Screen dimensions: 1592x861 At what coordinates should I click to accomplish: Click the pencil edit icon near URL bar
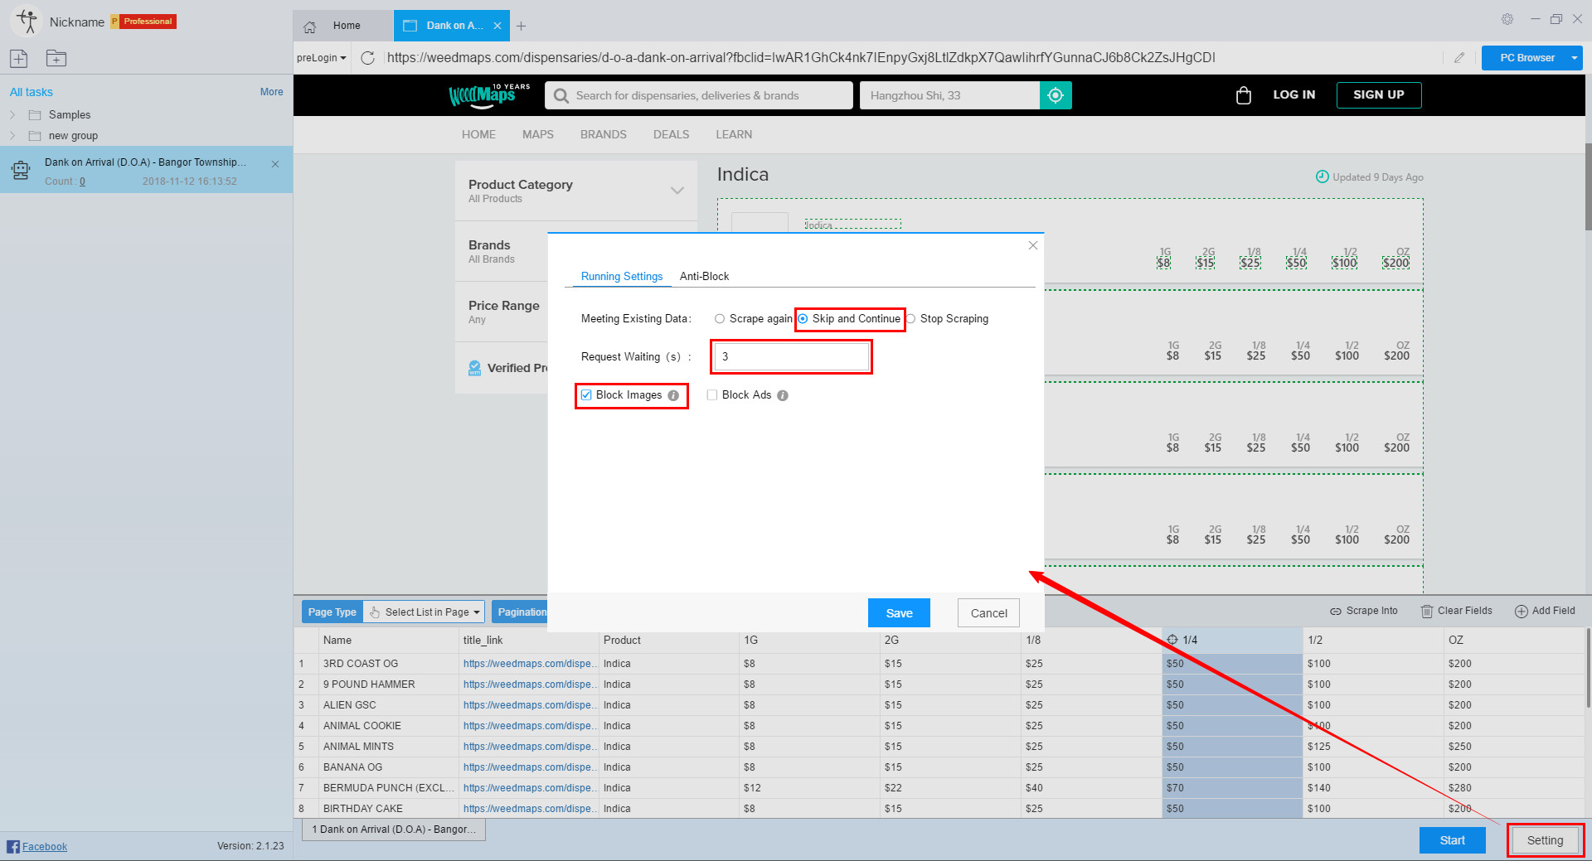tap(1459, 58)
